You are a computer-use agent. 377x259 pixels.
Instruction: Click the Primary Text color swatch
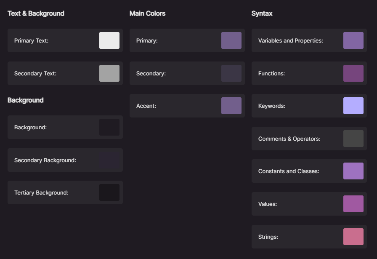(109, 40)
